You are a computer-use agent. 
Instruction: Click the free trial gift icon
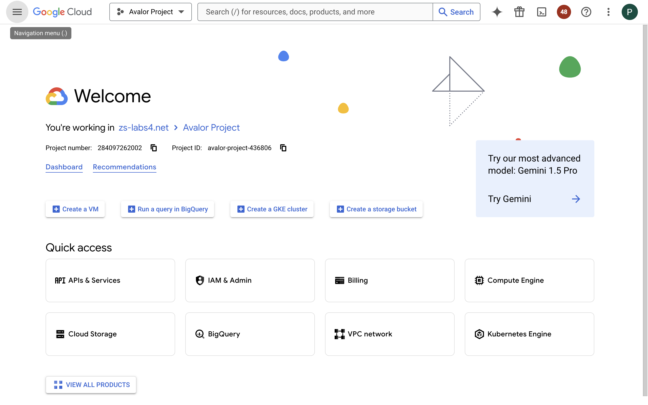point(519,12)
